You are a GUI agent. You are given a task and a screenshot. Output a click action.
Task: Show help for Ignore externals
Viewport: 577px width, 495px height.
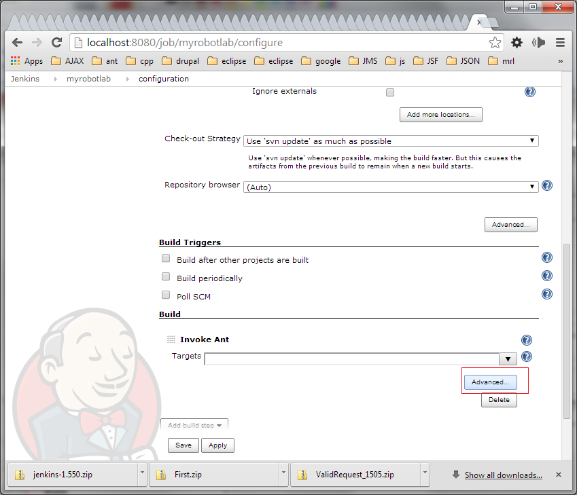pos(530,92)
